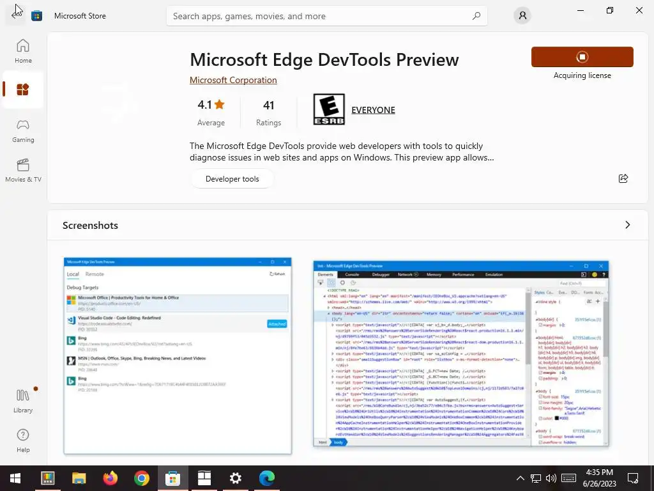This screenshot has width=654, height=491.
Task: Open the taskbar clock and date
Action: point(599,478)
